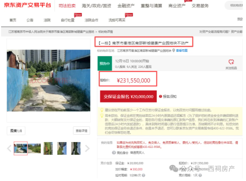Click the main property photo
This screenshot has width=246, height=181.
pos(49,80)
